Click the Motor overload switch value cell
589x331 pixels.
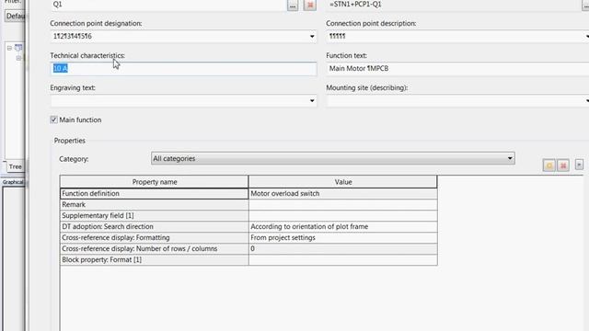click(343, 194)
